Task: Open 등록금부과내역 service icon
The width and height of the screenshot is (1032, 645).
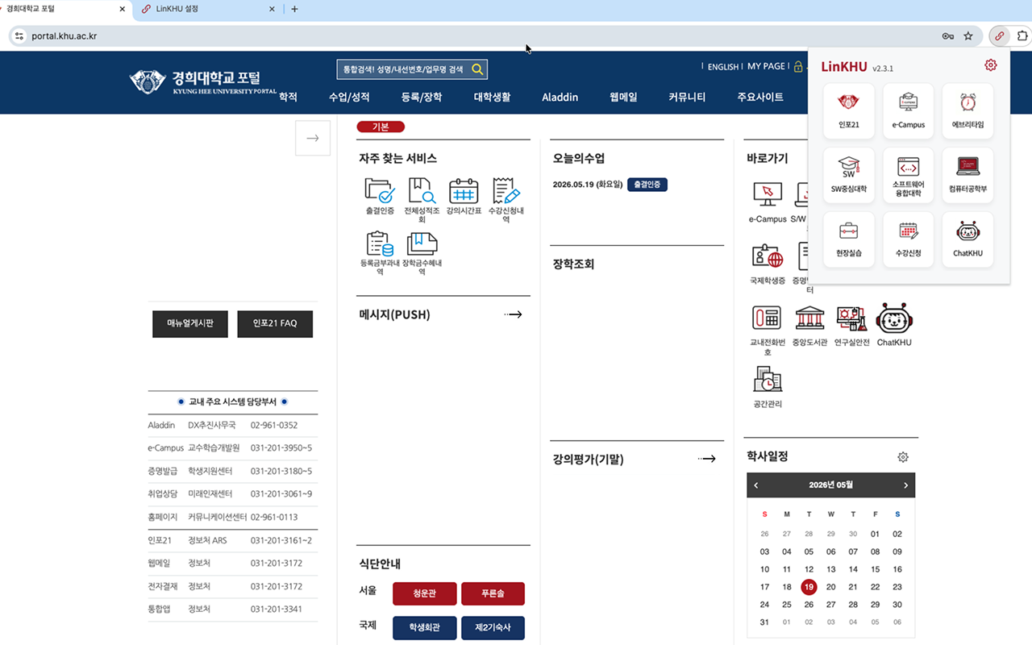Action: 379,253
